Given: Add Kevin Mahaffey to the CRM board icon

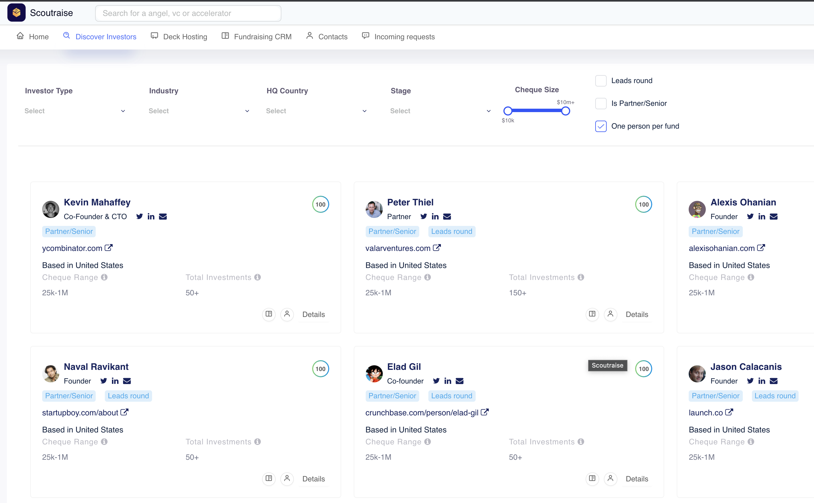Looking at the screenshot, I should click(269, 314).
